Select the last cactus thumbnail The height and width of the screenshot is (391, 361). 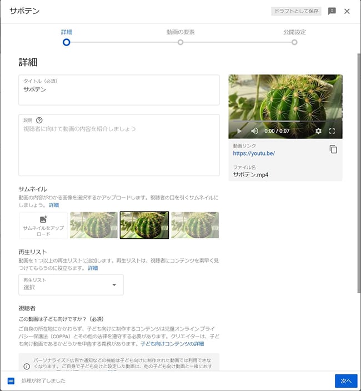click(x=195, y=225)
